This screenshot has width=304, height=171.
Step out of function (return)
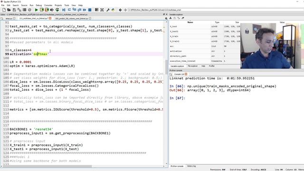(79, 9)
